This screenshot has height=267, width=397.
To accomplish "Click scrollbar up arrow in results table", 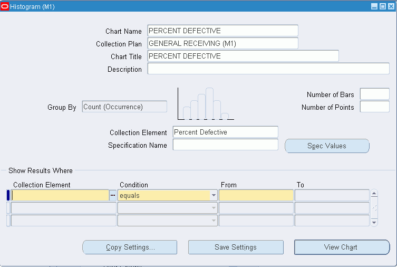I will (374, 194).
